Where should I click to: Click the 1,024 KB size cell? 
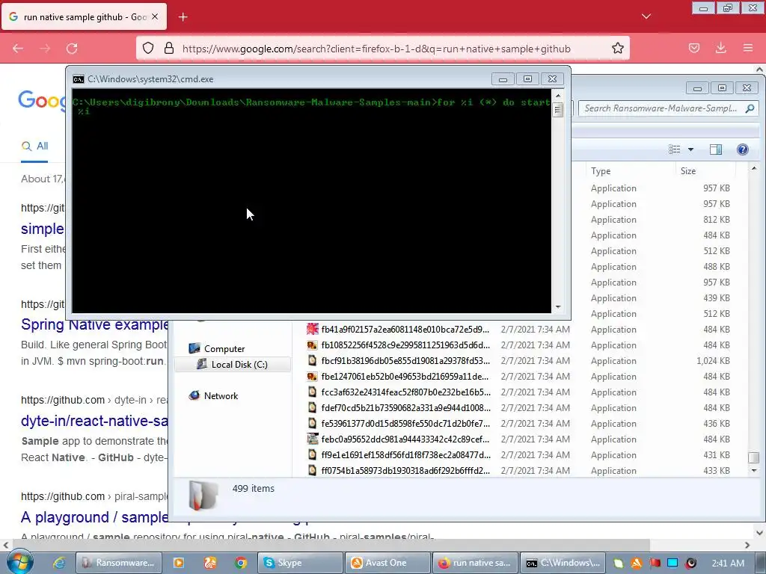pyautogui.click(x=713, y=361)
